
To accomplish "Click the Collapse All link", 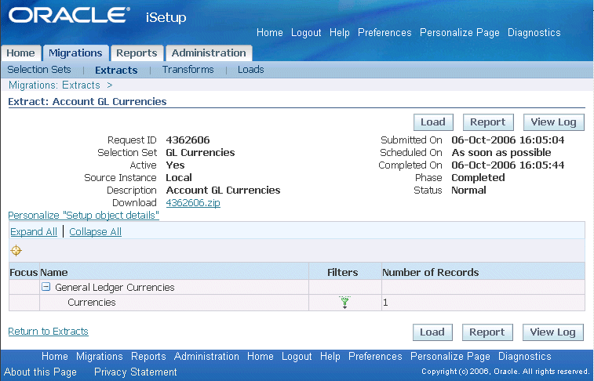I will click(96, 231).
